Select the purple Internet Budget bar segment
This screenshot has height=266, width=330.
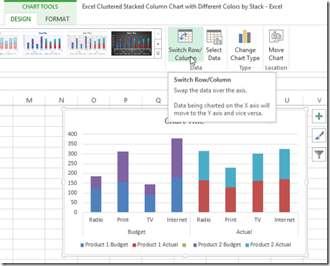tap(177, 158)
